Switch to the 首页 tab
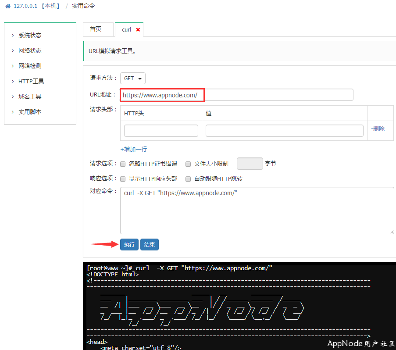Viewport: 396px width, 350px height. [98, 29]
